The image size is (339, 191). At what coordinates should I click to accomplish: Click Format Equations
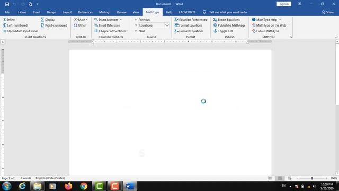[189, 25]
